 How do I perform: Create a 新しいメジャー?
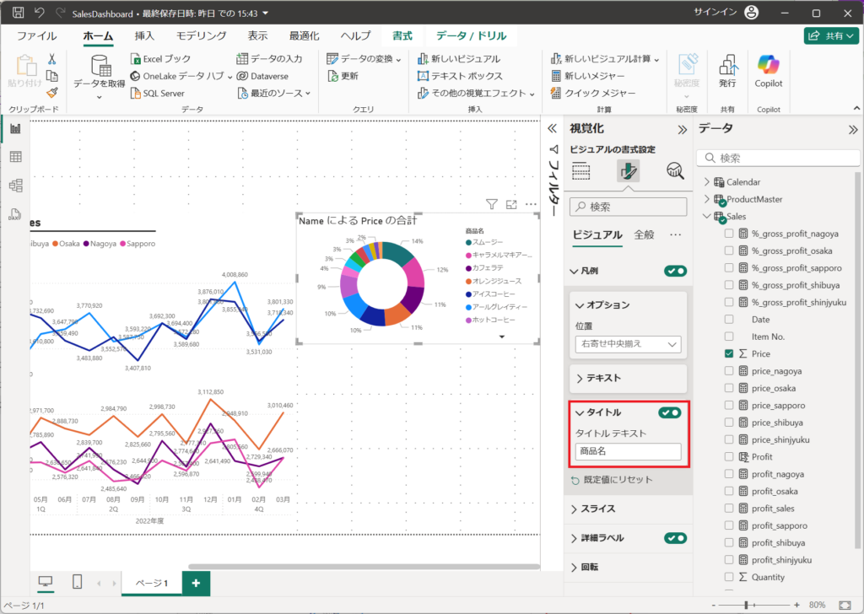click(588, 76)
